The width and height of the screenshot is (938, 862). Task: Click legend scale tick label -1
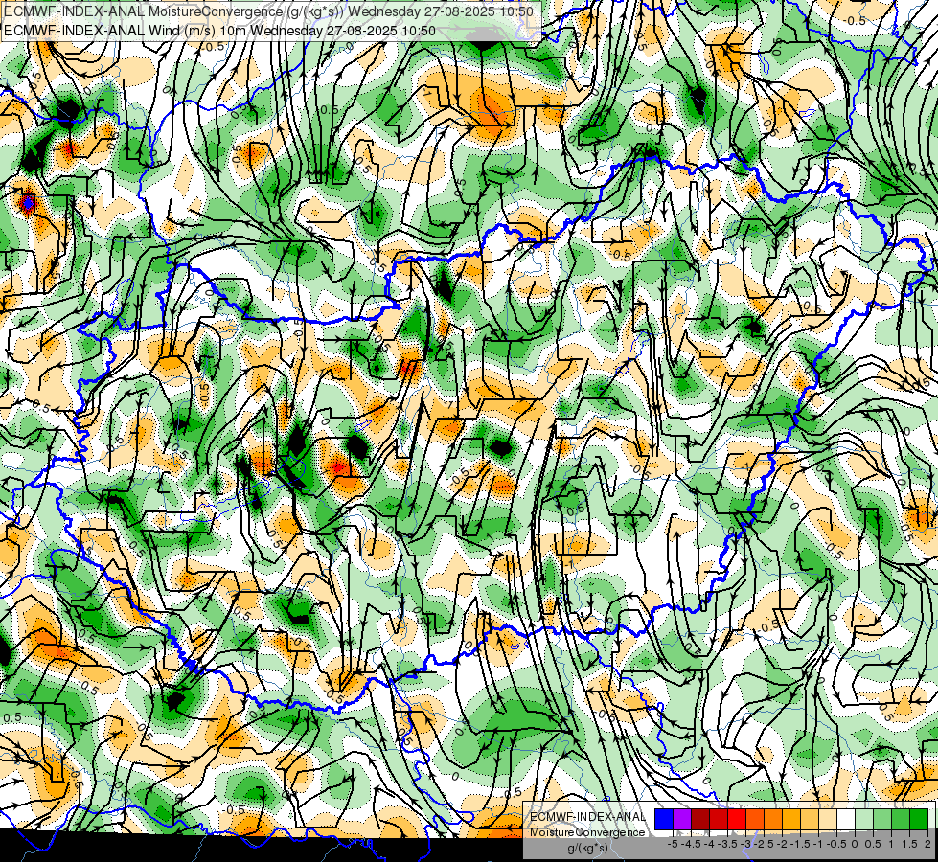818,844
